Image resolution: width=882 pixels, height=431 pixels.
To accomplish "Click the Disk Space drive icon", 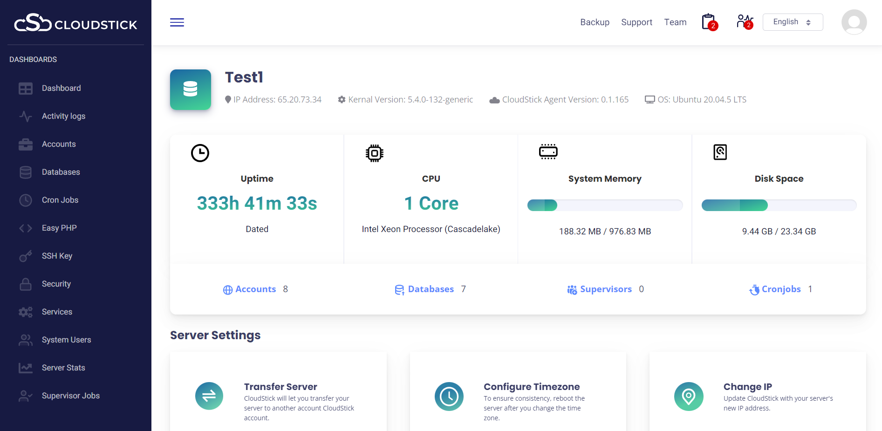I will click(720, 152).
